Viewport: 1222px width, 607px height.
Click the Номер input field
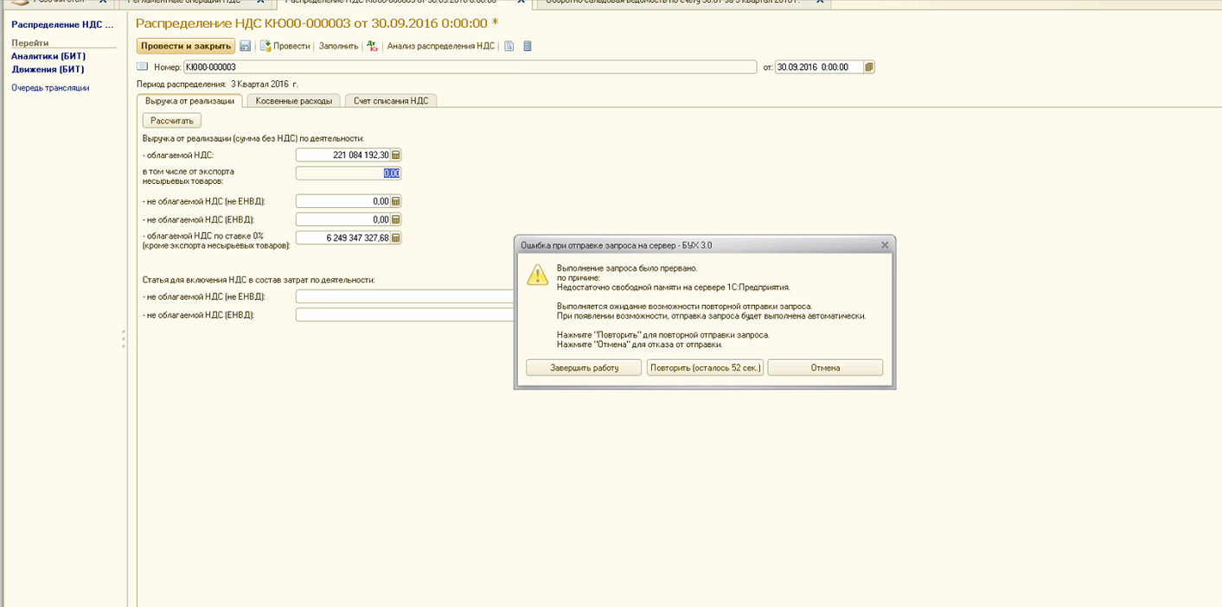click(470, 67)
